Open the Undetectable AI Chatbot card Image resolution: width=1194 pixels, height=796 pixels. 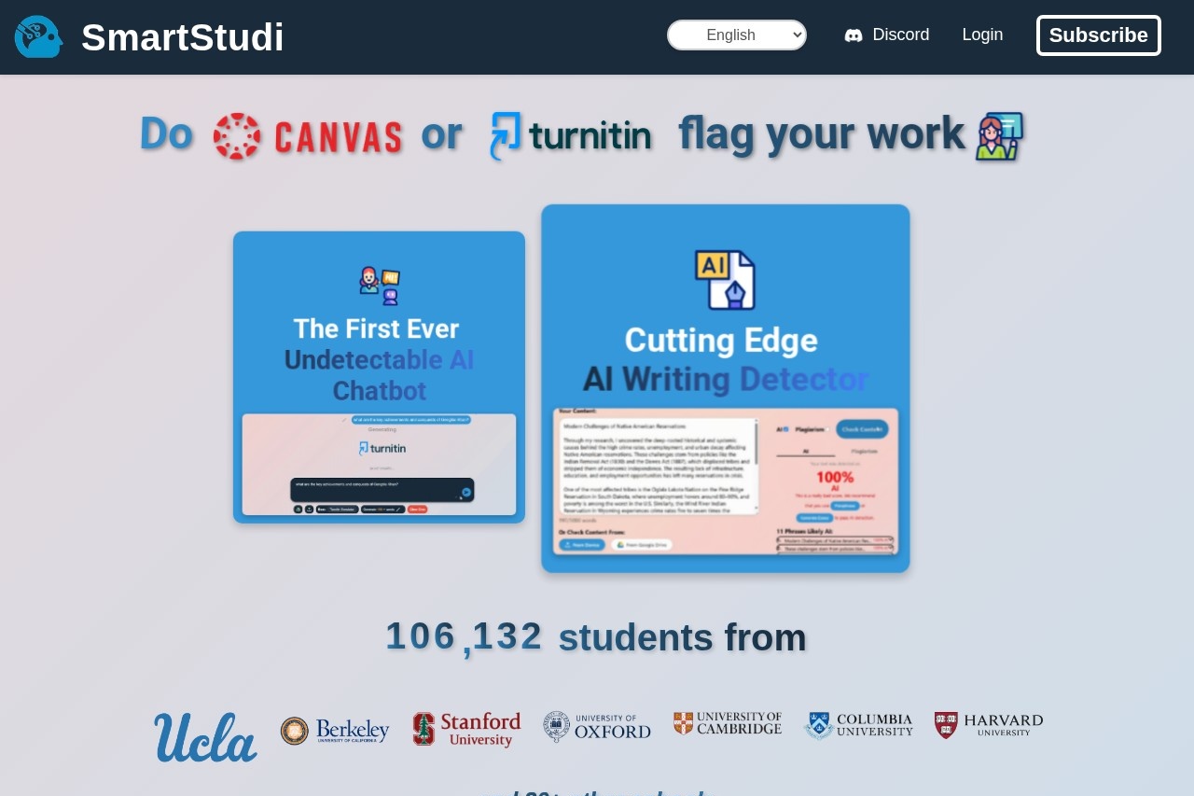point(379,377)
